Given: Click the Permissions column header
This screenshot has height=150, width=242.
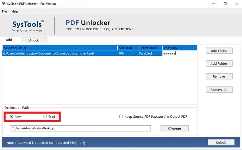Looking at the screenshot, I should point(150,48).
